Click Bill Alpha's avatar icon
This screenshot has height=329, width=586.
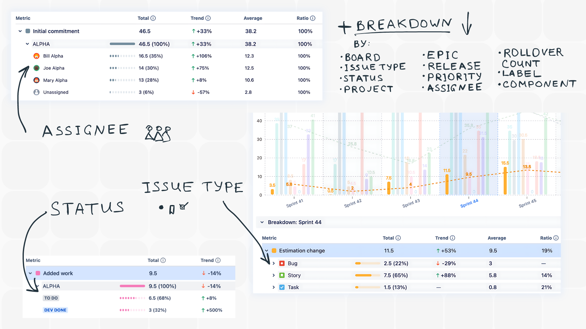pos(36,56)
